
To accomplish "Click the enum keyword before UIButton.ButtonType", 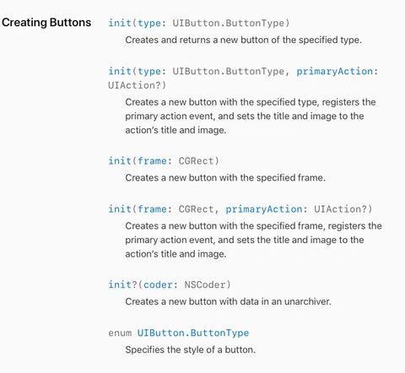I will point(120,333).
